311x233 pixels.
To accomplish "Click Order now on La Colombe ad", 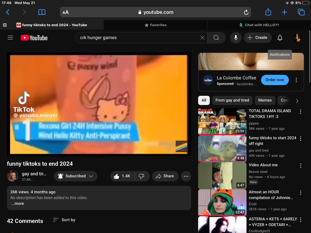I will (275, 80).
